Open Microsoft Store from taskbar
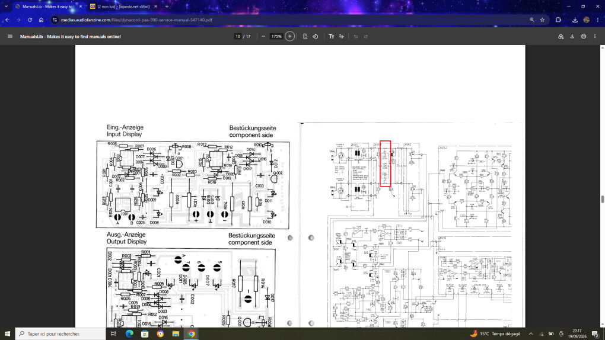This screenshot has height=340, width=605. point(145,334)
